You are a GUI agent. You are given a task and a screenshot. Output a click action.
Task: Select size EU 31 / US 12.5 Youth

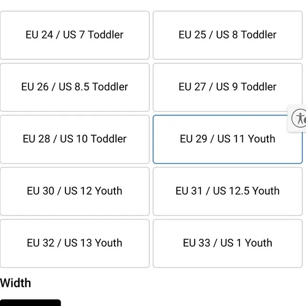227,192
